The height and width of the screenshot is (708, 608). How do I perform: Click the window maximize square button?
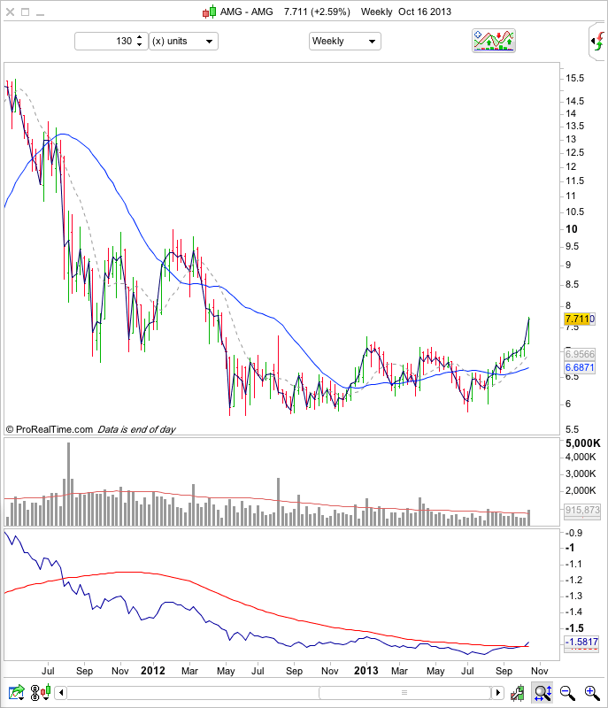point(26,12)
